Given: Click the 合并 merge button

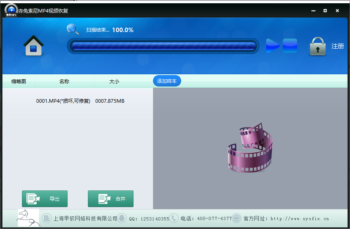Looking at the screenshot, I should point(111,199).
